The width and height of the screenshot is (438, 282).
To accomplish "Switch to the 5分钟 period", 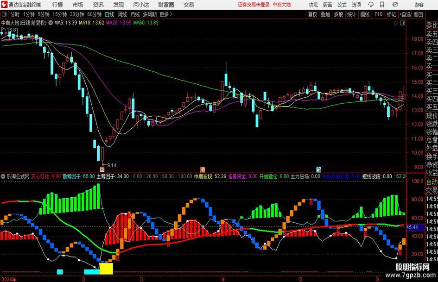I will tap(43, 14).
